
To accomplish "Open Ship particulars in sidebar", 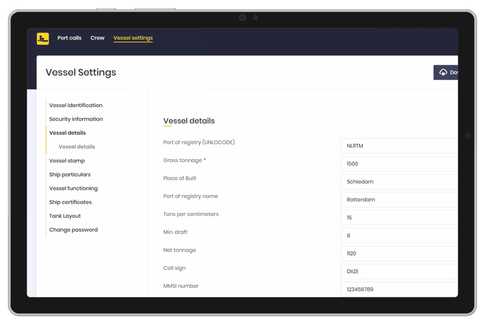I will click(x=70, y=175).
